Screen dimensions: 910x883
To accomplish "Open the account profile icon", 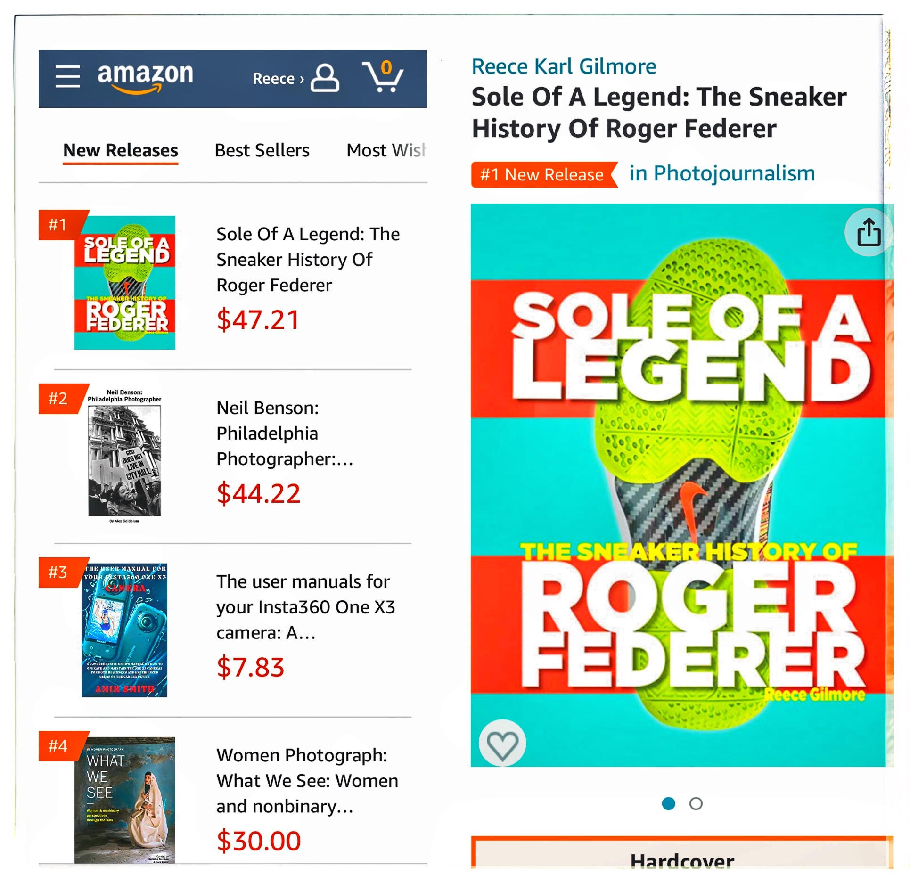I will point(325,78).
